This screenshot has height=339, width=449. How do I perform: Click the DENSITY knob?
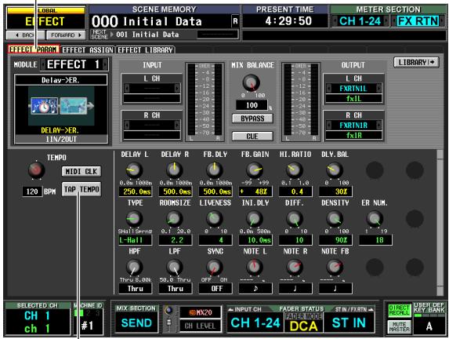point(335,219)
